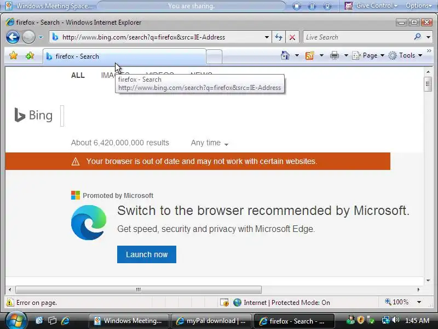The width and height of the screenshot is (438, 329).
Task: Click 'Internet | Protected Mode: On' zone text
Action: coord(287,303)
